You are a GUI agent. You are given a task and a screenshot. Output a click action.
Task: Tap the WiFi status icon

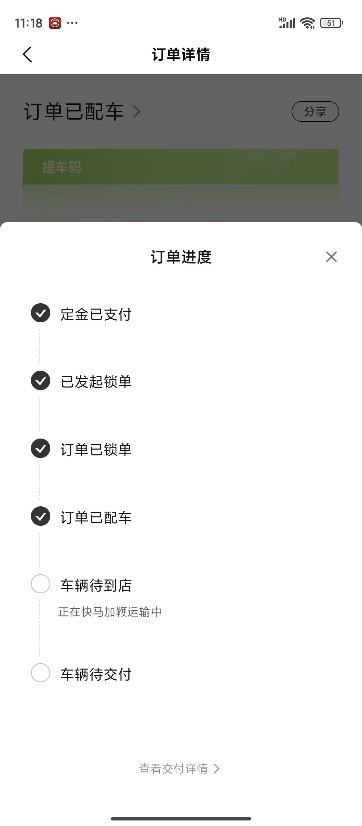click(307, 23)
